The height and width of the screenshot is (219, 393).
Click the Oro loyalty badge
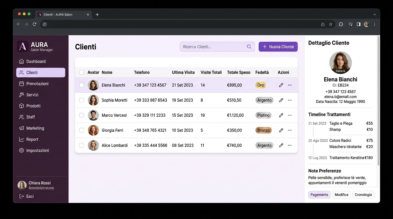coord(260,85)
